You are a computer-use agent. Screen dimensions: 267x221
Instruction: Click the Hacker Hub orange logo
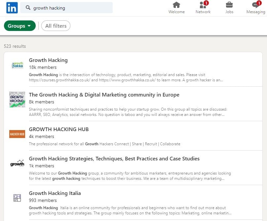click(x=17, y=134)
